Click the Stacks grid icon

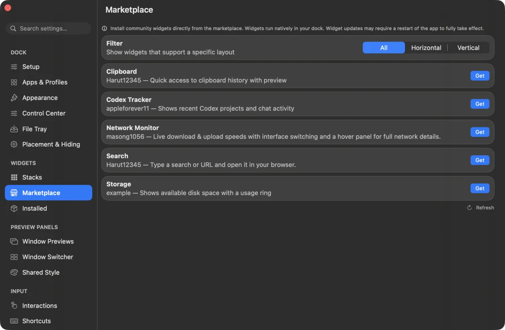tap(14, 177)
